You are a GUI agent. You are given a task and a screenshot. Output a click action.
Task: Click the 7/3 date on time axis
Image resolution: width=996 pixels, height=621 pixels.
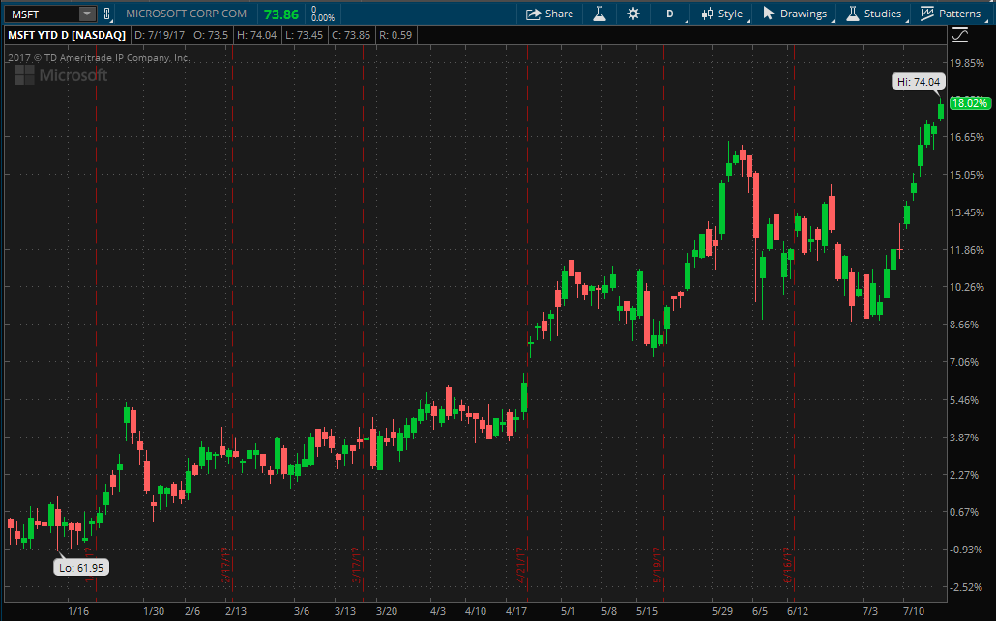click(x=870, y=611)
